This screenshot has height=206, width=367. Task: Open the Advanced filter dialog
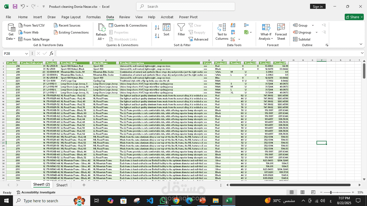point(199,39)
